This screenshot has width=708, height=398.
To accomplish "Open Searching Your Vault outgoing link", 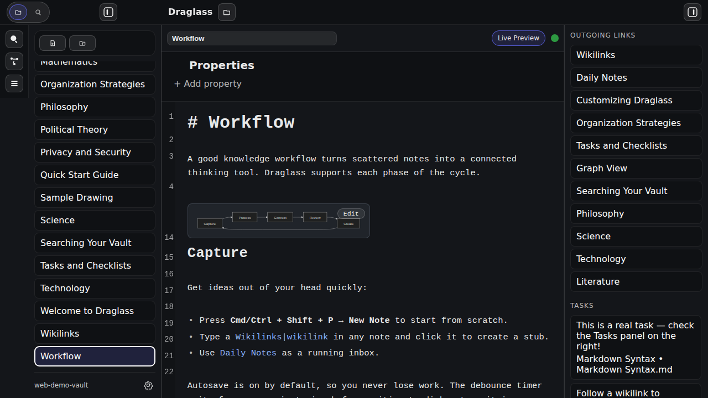I will click(636, 191).
